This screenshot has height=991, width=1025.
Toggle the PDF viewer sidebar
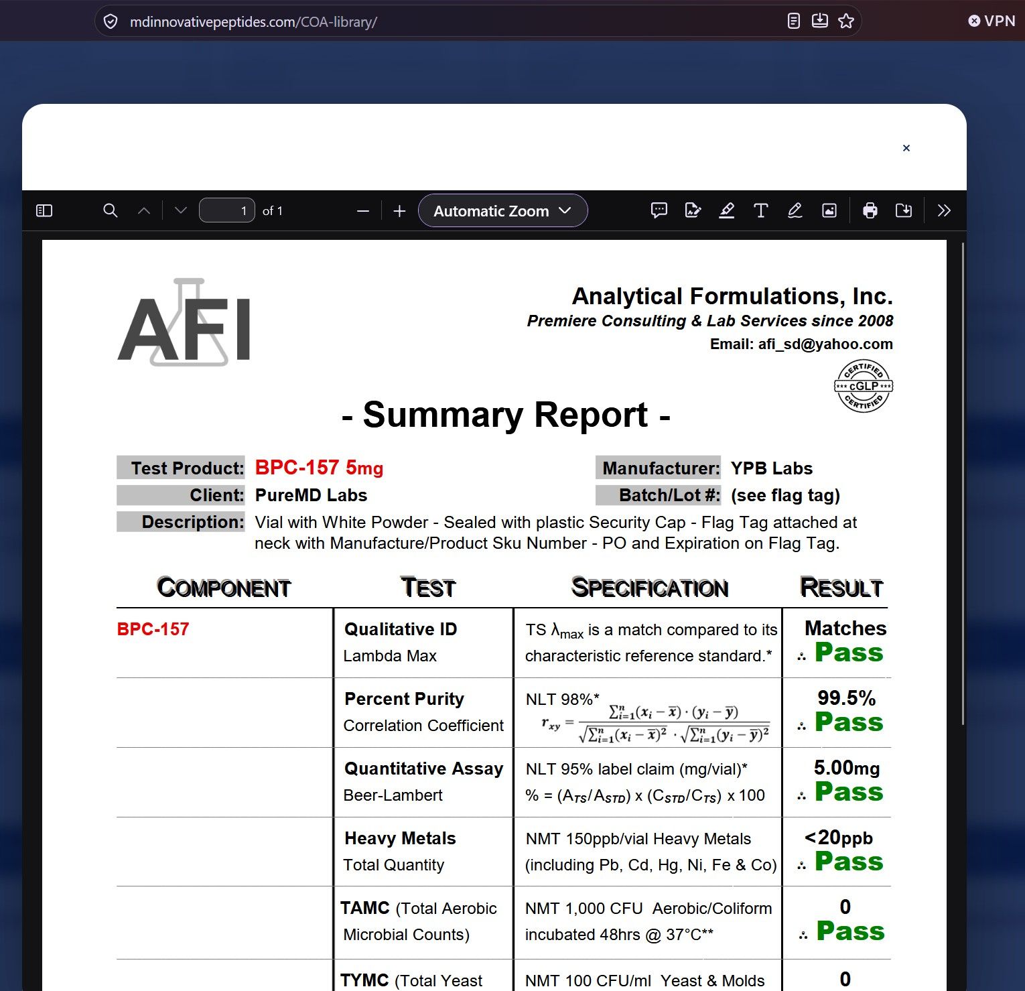pyautogui.click(x=44, y=211)
